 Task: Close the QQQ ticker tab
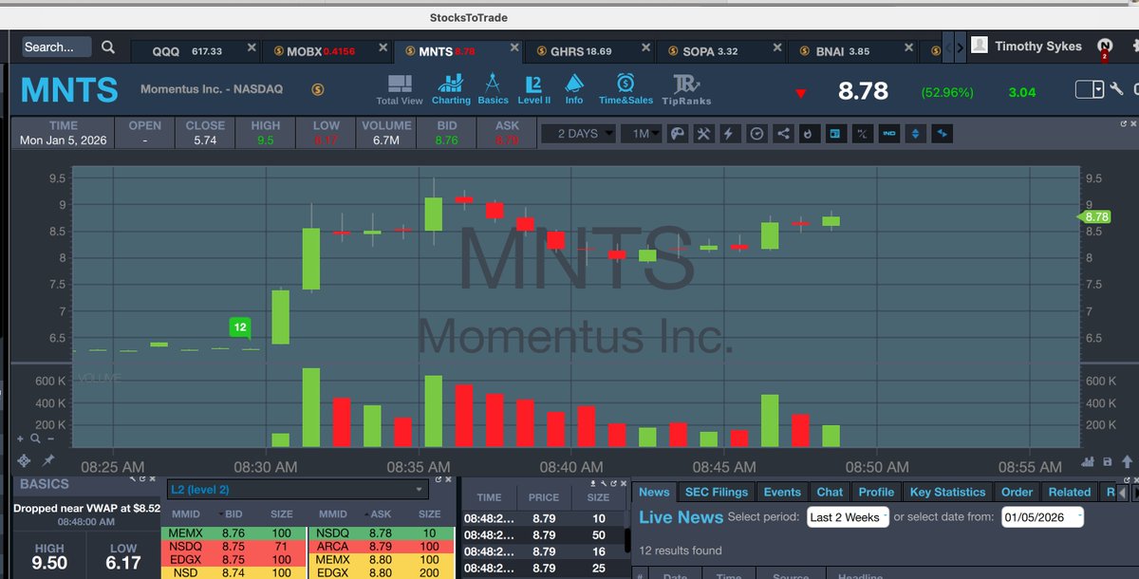252,47
